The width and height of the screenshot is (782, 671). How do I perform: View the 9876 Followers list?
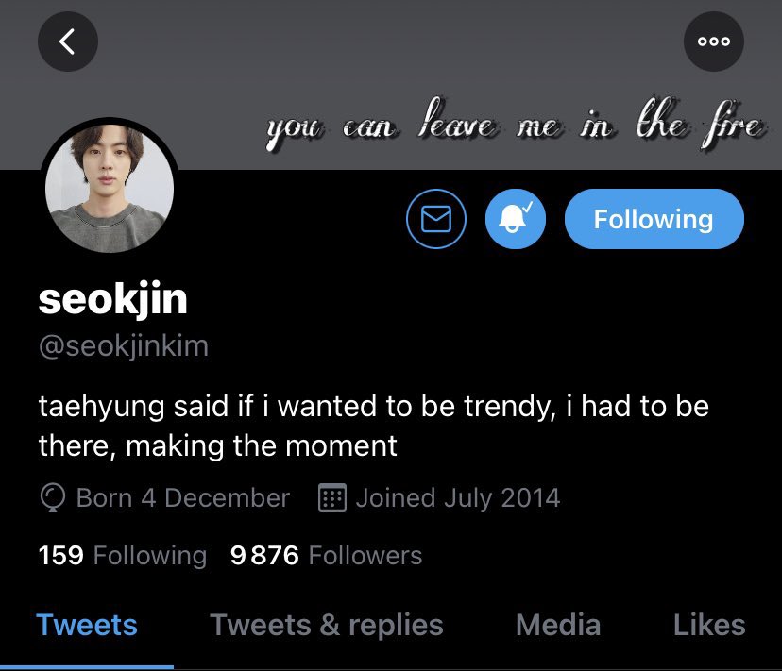326,555
